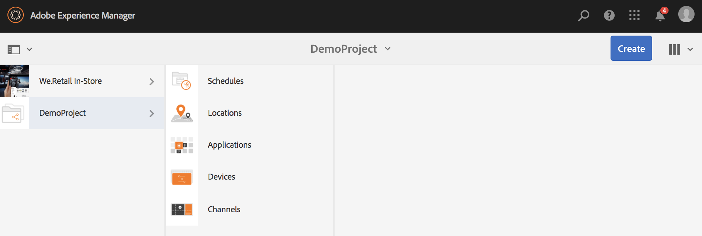This screenshot has width=702, height=236.
Task: Expand the DemoProject row chevron
Action: 152,114
